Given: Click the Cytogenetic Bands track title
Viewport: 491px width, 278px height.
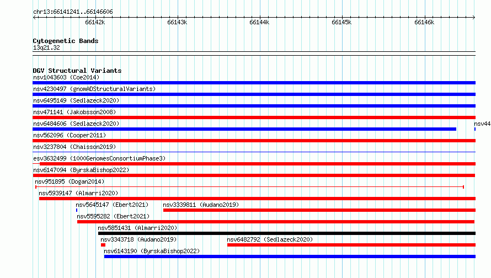Looking at the screenshot, I should [x=66, y=41].
